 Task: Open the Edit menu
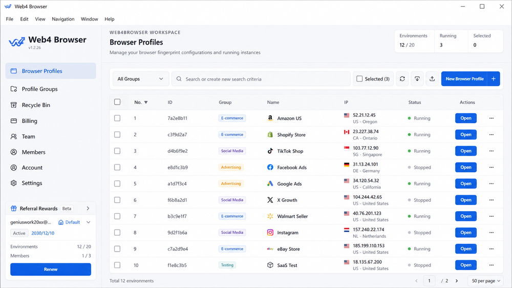coord(24,19)
